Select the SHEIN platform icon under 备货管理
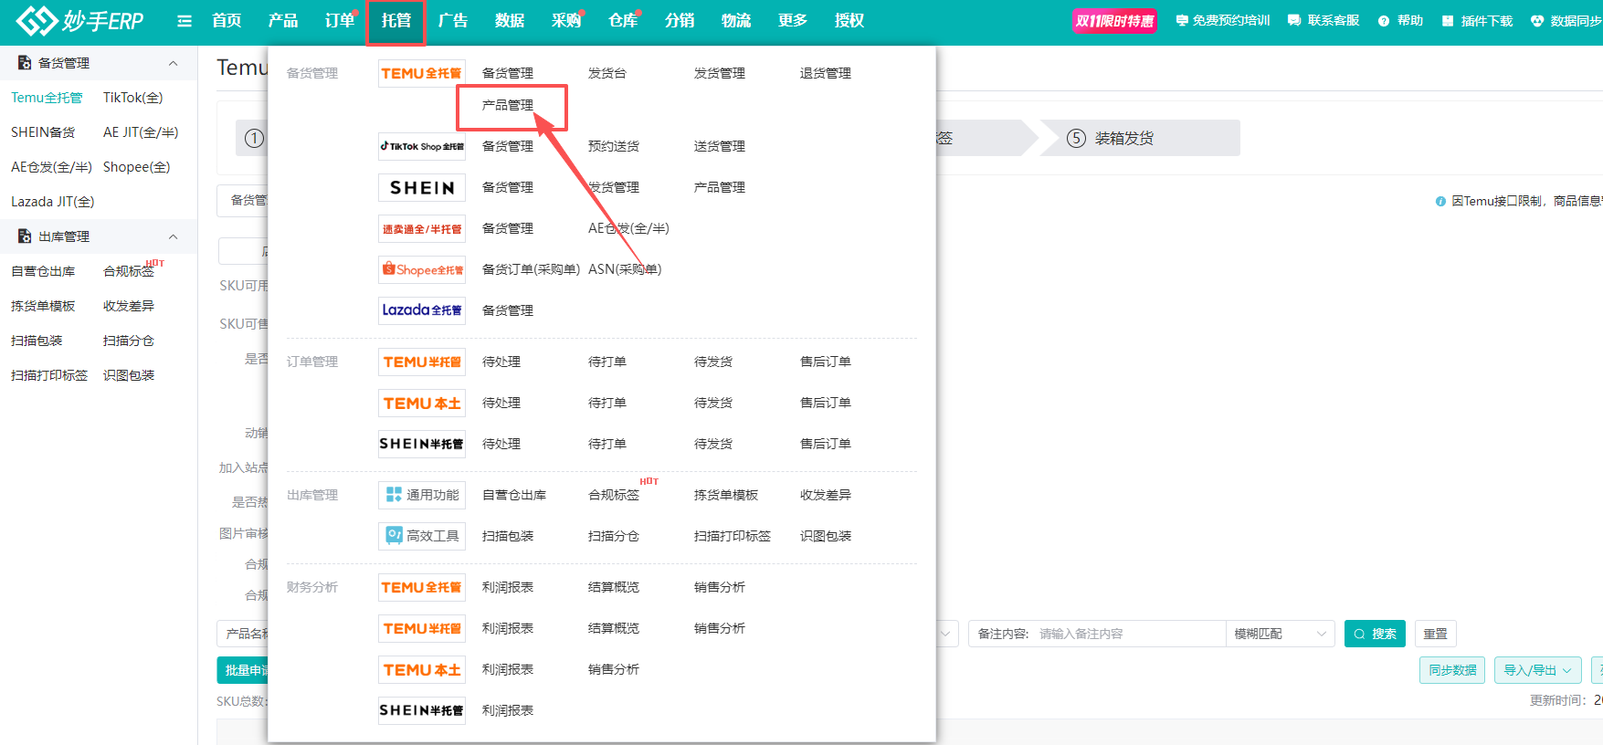This screenshot has height=745, width=1603. pos(421,187)
